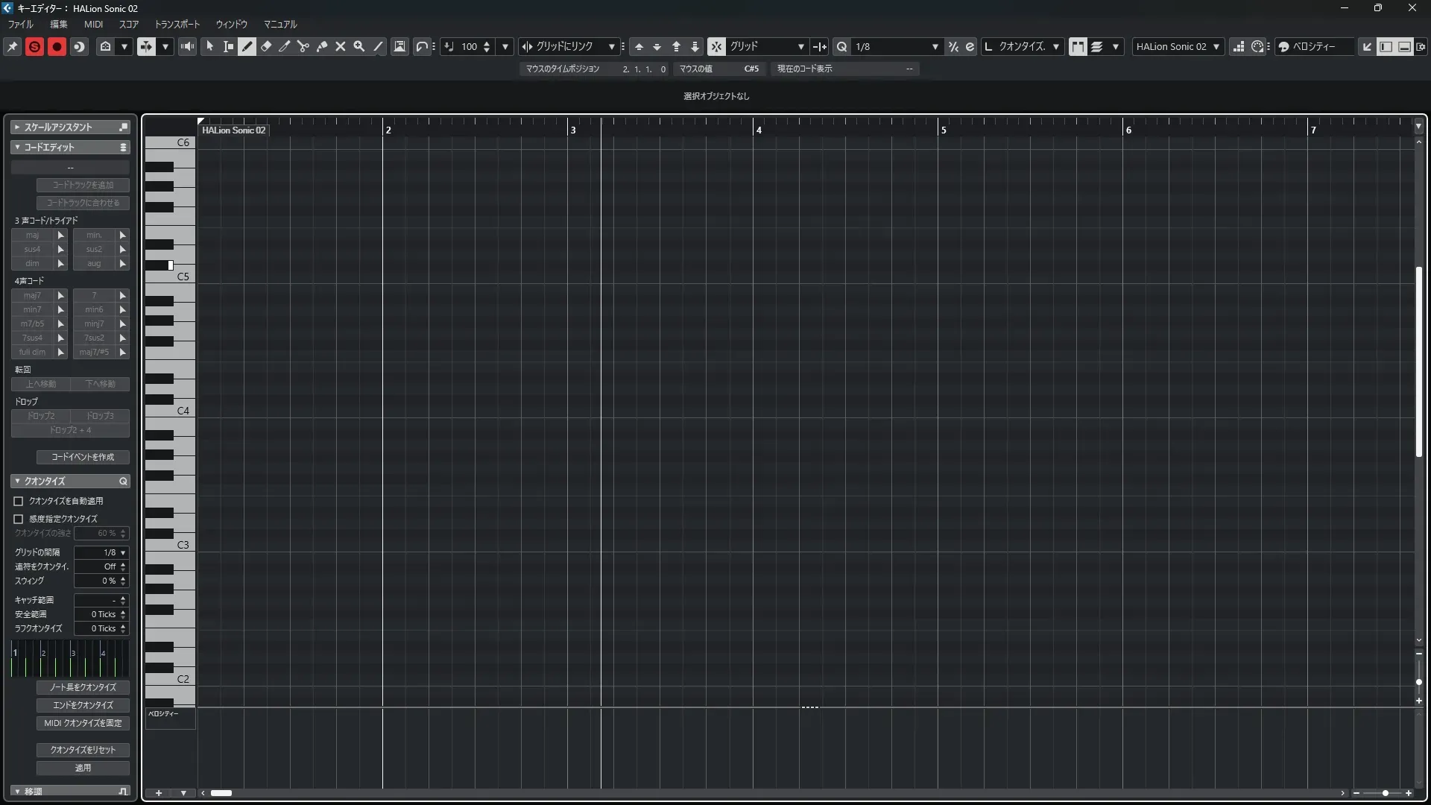The width and height of the screenshot is (1431, 805).
Task: Open the トランスポート menu
Action: [x=177, y=24]
